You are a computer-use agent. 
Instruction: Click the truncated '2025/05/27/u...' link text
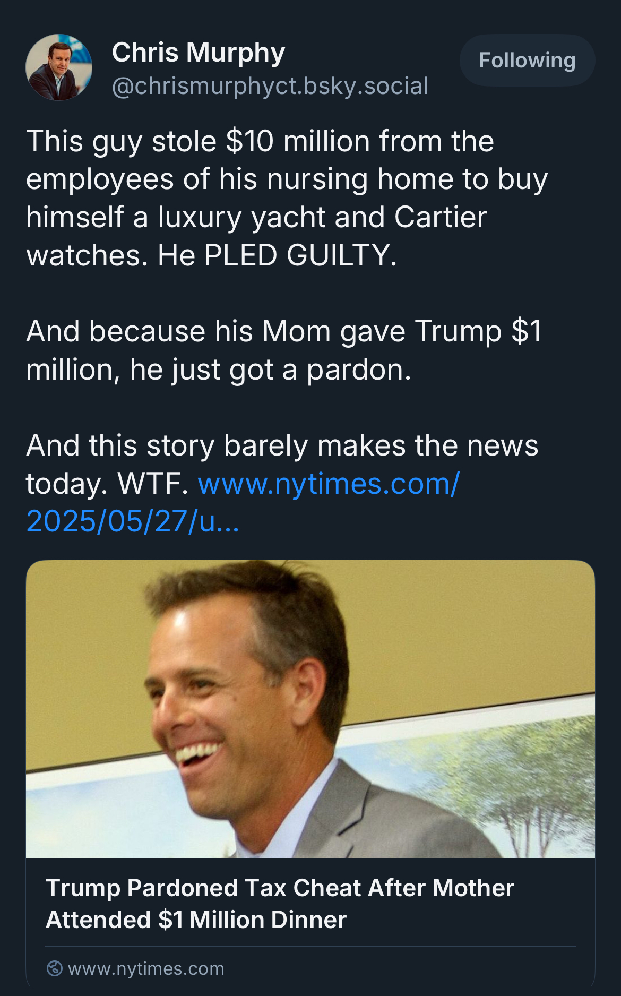133,521
